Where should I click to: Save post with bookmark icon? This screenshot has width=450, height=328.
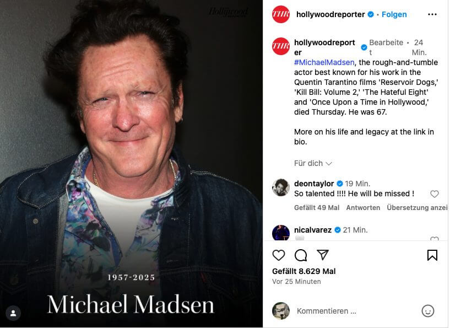(x=432, y=255)
